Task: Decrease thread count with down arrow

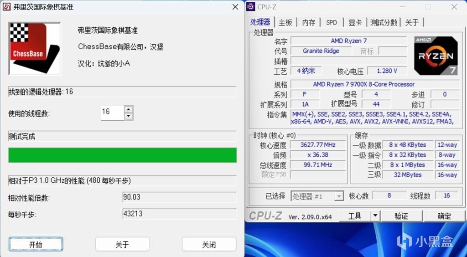Action: (x=128, y=116)
